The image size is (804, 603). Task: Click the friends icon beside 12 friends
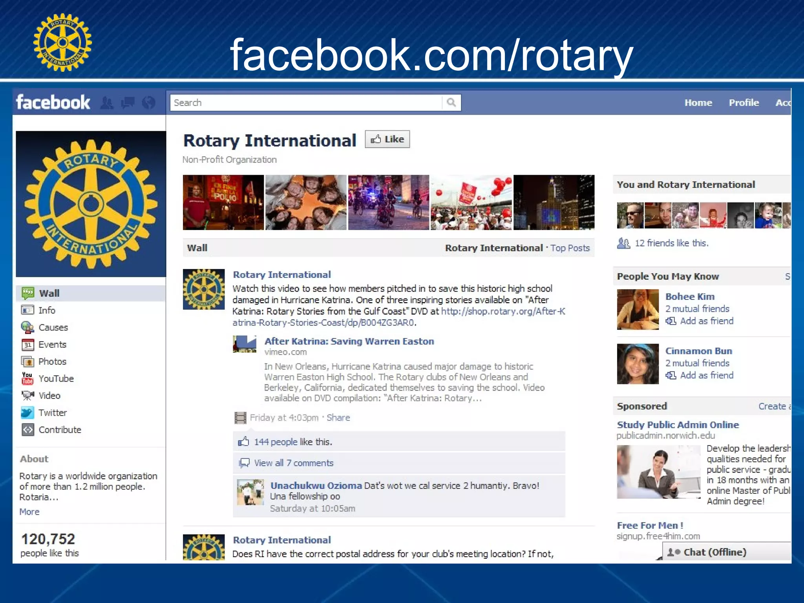click(623, 243)
